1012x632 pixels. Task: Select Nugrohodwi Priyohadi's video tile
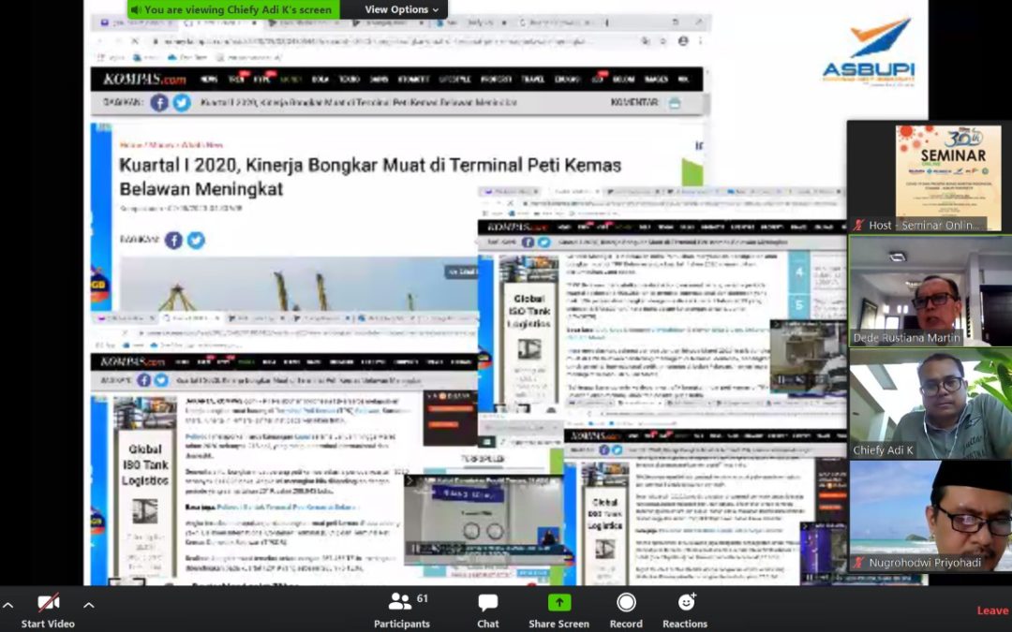(930, 516)
